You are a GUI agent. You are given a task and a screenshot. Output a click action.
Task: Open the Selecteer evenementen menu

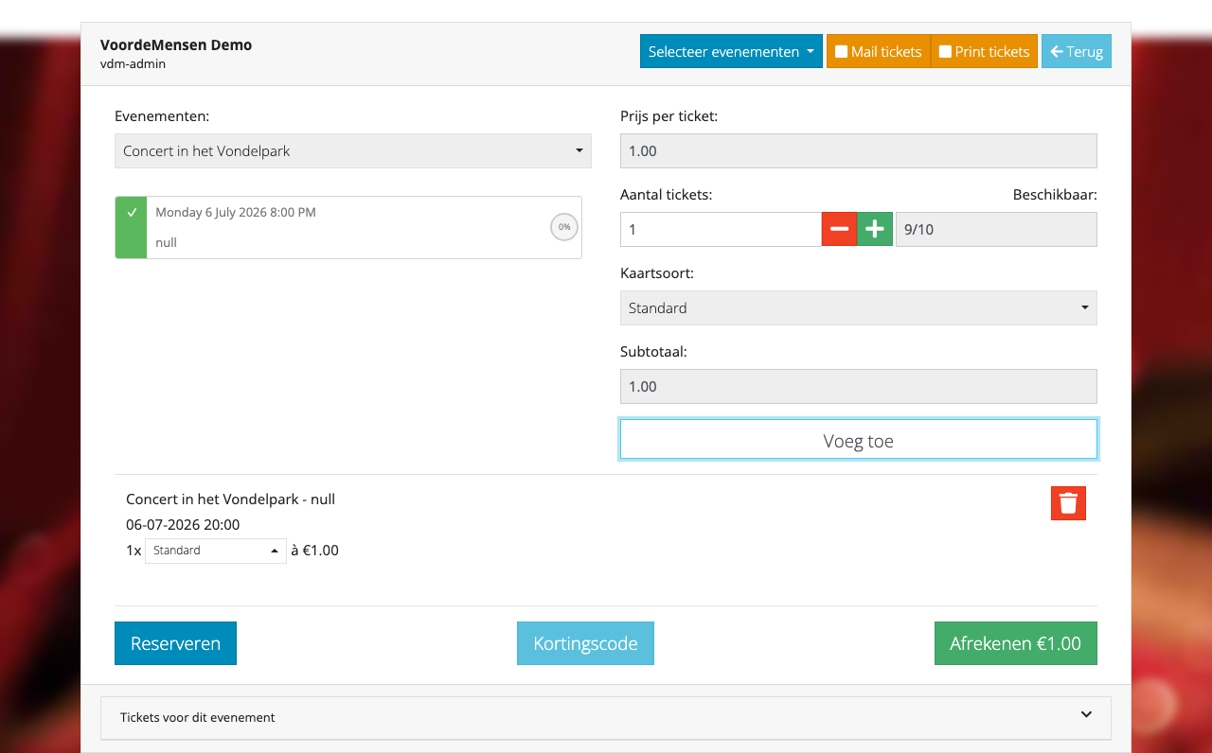click(x=730, y=51)
